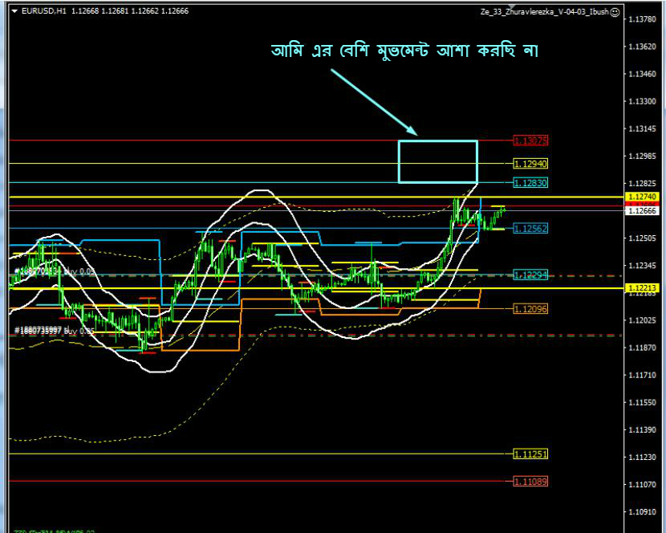Select the orange 1.12096 level label
Viewport: 666px width, 533px height.
coord(530,309)
